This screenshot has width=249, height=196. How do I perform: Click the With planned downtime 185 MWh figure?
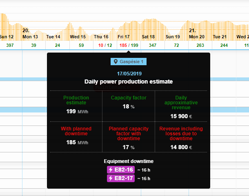[x=76, y=142]
